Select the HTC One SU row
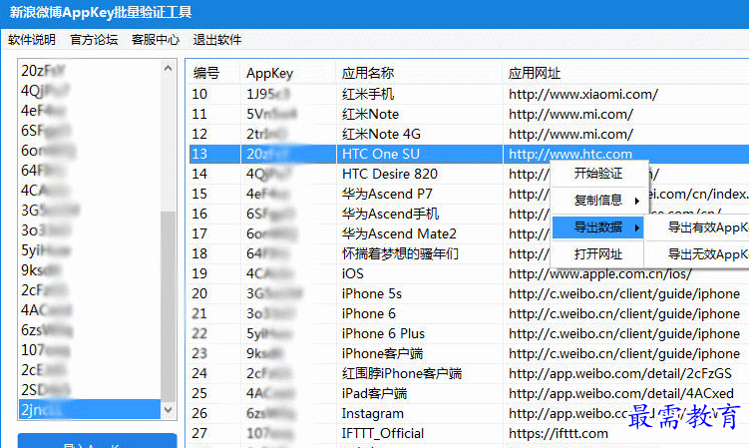Image resolution: width=749 pixels, height=448 pixels. [469, 154]
